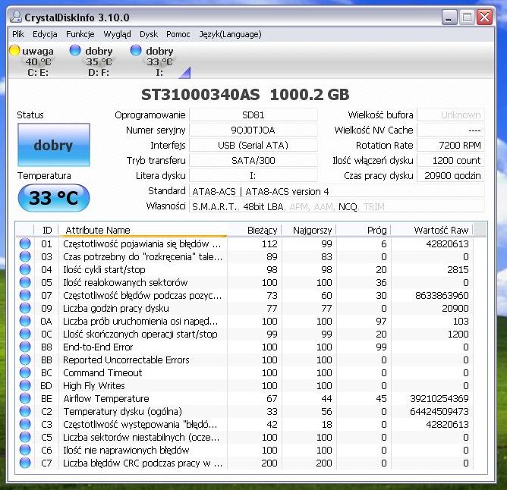Screen dimensions: 507x490
Task: Click raw value 64424509473 in the C2 row
Action: click(x=439, y=411)
